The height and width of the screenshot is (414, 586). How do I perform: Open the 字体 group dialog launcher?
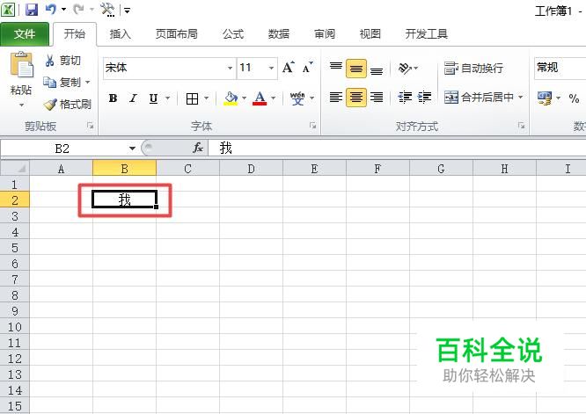[x=313, y=126]
